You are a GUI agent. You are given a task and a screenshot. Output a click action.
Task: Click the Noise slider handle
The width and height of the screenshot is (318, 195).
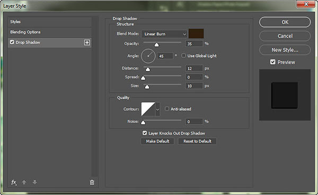coord(143,122)
